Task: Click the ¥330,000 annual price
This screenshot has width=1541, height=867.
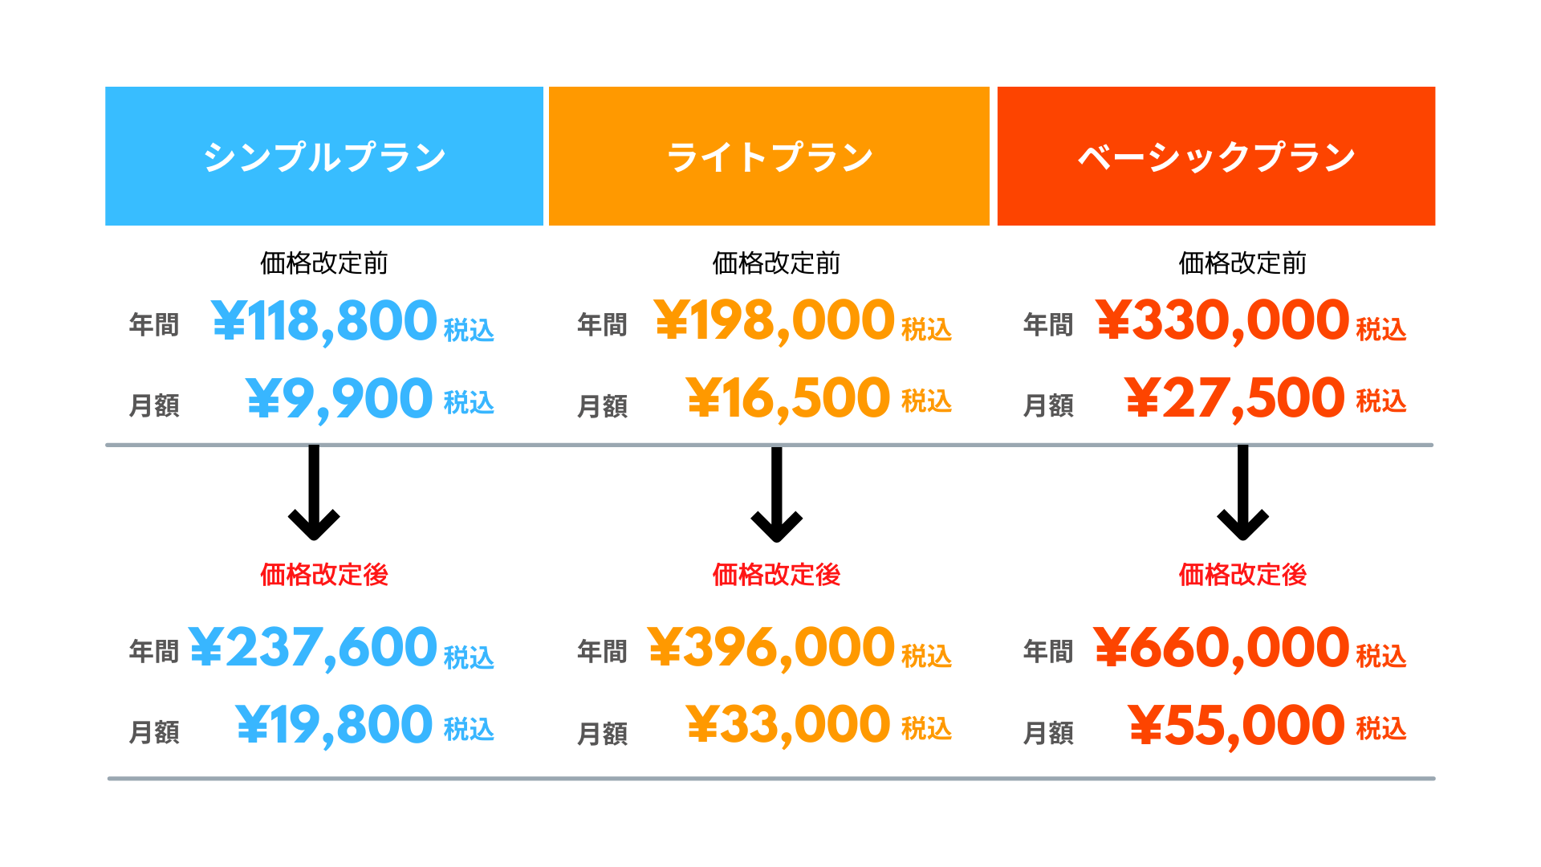Action: (1222, 321)
